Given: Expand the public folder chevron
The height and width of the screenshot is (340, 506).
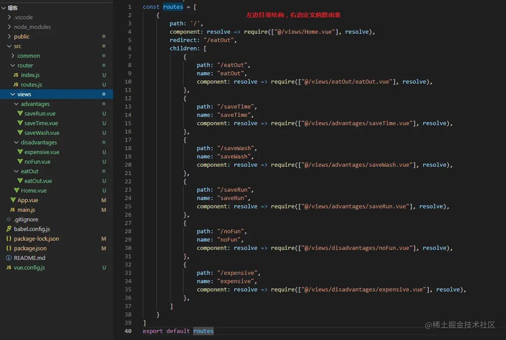Looking at the screenshot, I should coord(9,36).
